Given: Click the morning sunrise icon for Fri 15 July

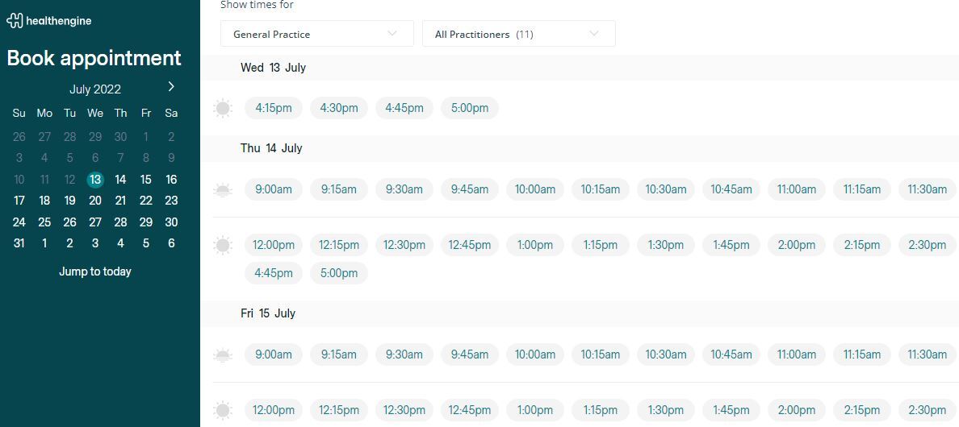Looking at the screenshot, I should [x=224, y=355].
